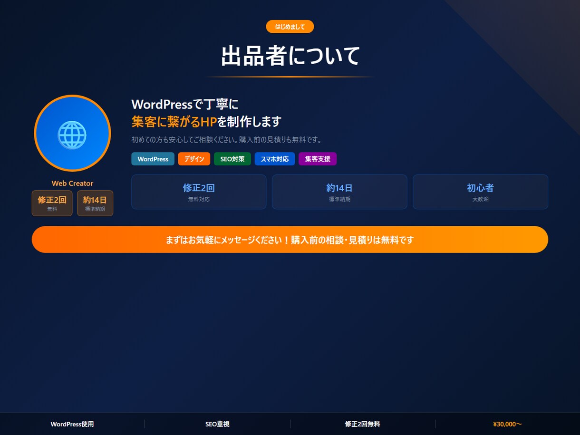This screenshot has height=435, width=580.
Task: Click the small 約14日 標準納期 badge under avatar
Action: click(x=95, y=203)
